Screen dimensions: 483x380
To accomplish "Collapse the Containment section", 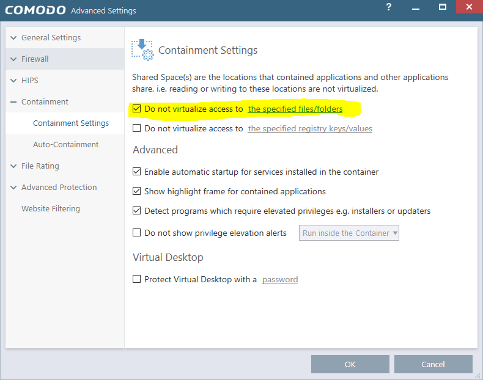I will tap(13, 102).
